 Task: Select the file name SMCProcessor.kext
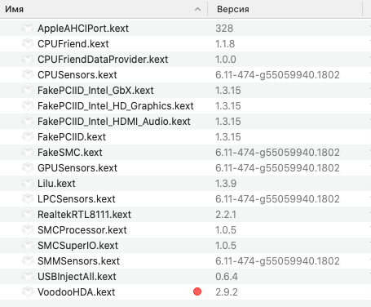point(82,230)
